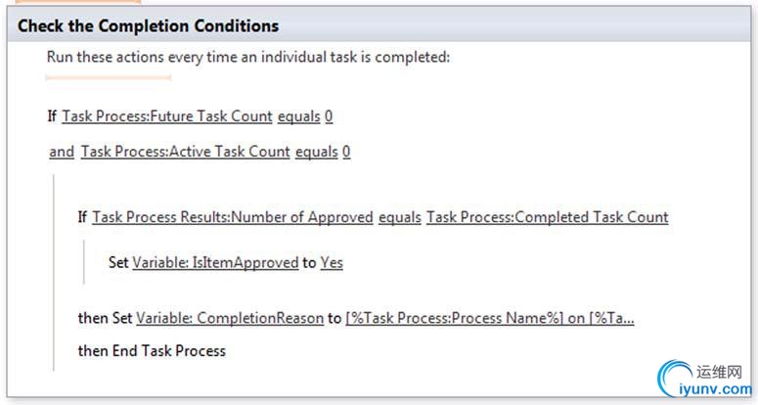Select the nested If Number of Approved condition
The image size is (758, 405).
tap(374, 217)
